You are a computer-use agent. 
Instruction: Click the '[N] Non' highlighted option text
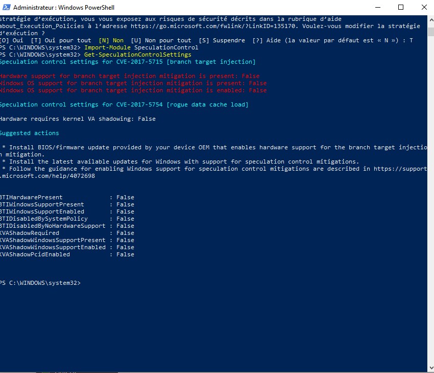pyautogui.click(x=111, y=40)
